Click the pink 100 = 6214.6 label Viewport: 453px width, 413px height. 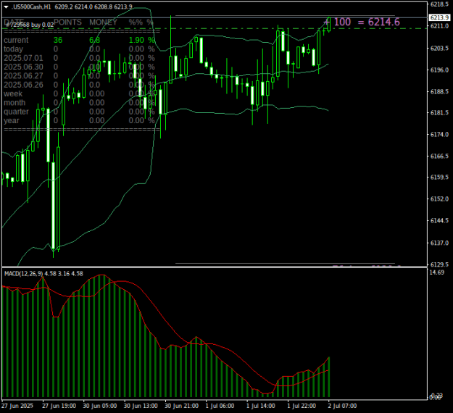(x=367, y=22)
